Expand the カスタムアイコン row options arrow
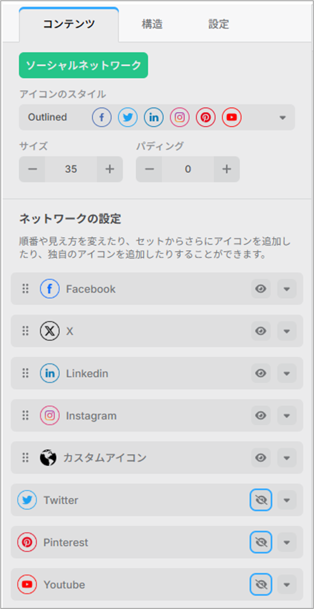This screenshot has height=609, width=314. point(287,458)
